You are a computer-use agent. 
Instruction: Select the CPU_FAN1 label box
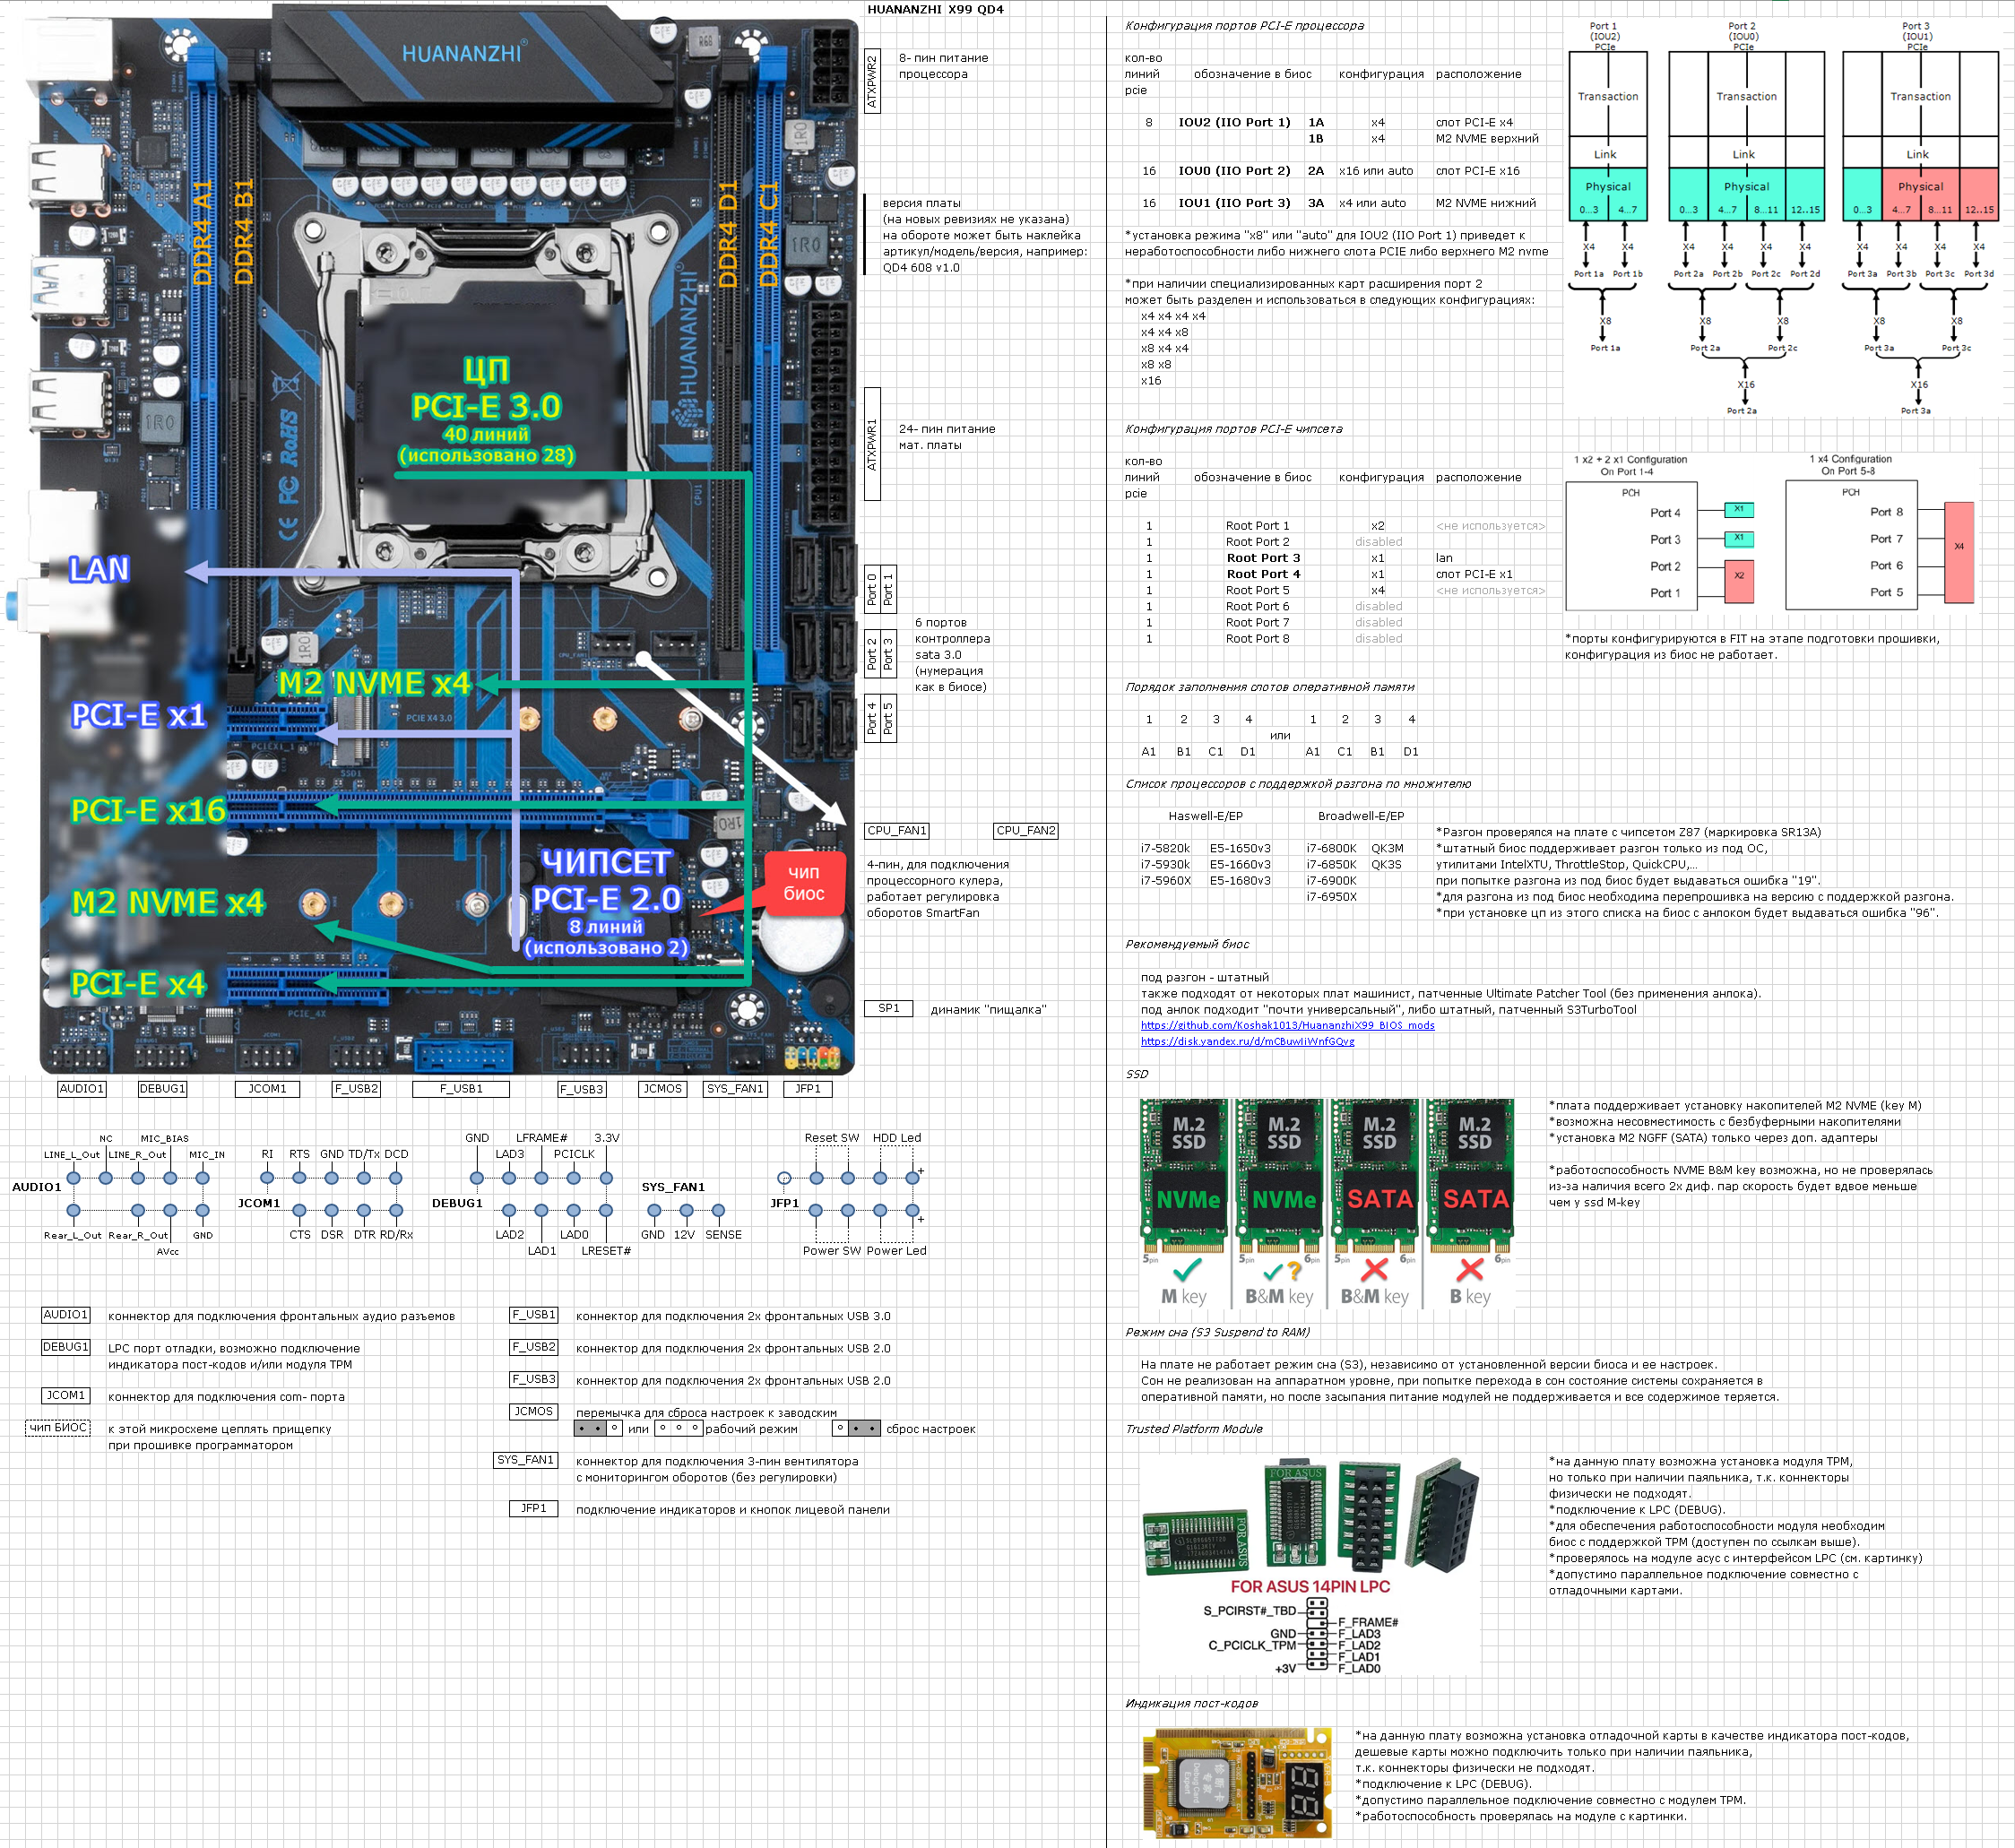[x=896, y=831]
